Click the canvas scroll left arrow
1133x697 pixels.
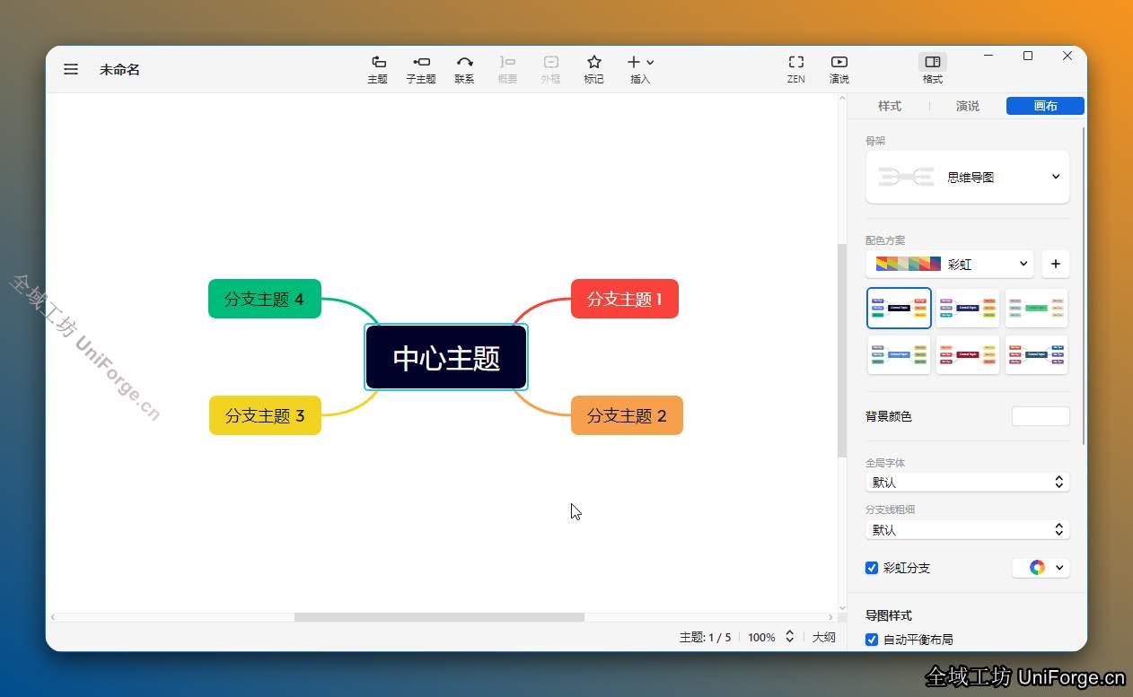pos(53,617)
